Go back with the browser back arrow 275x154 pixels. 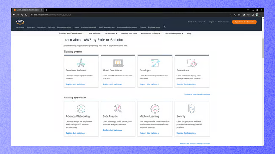tap(14, 15)
